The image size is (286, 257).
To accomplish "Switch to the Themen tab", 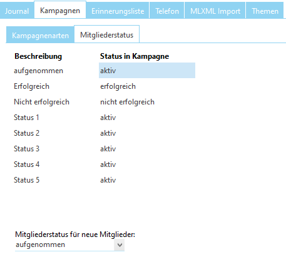I will [265, 11].
